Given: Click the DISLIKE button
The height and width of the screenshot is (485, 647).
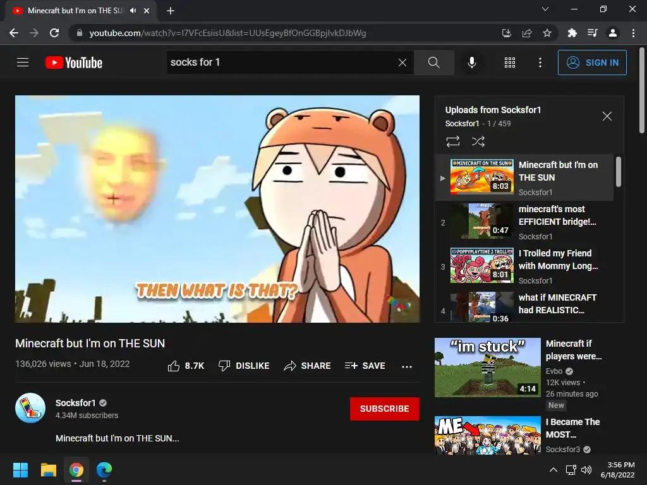Looking at the screenshot, I should (x=244, y=366).
